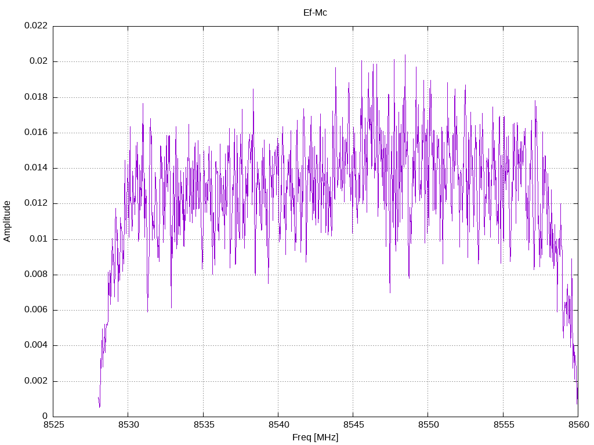
Task: Click x-axis tick label "8540"
Action: (279, 425)
